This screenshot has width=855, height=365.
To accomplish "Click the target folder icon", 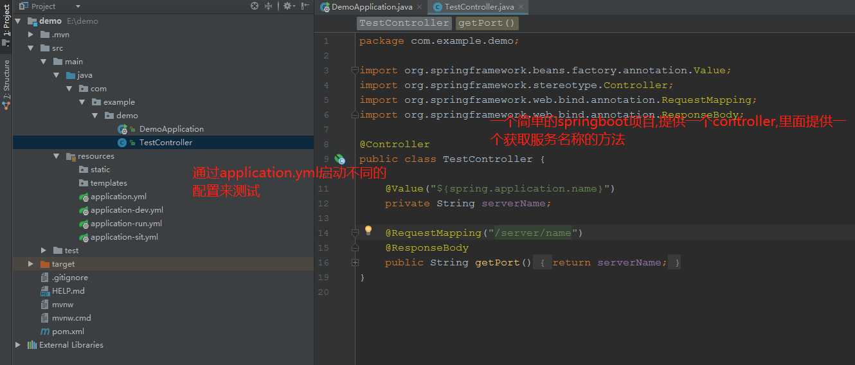I will click(x=45, y=263).
